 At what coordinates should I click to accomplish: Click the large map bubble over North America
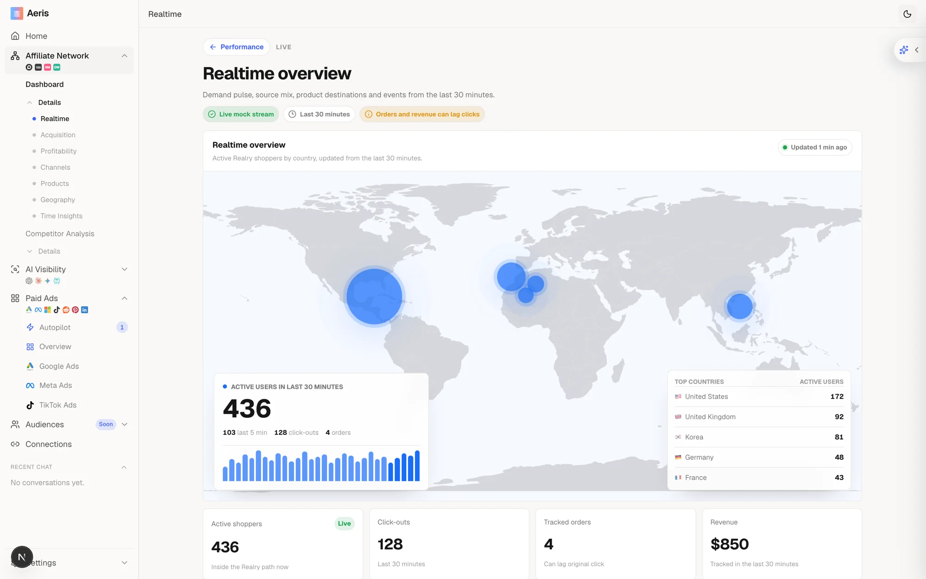pos(374,296)
